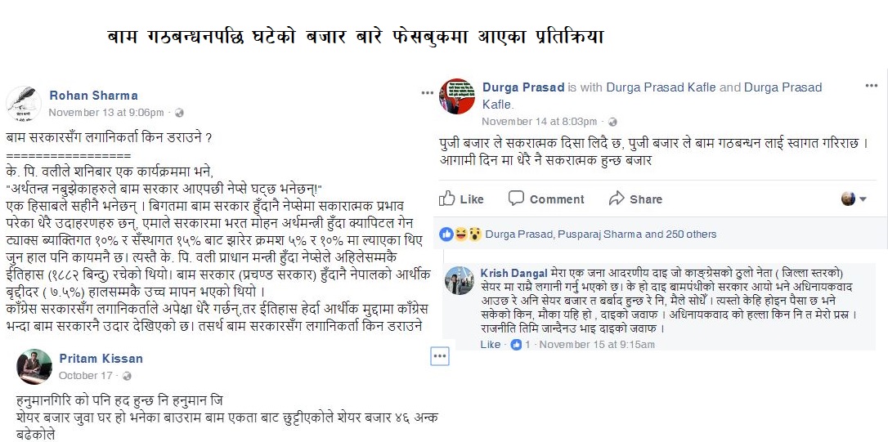The image size is (888, 442).
Task: Click the Share arrow icon
Action: coord(617,198)
